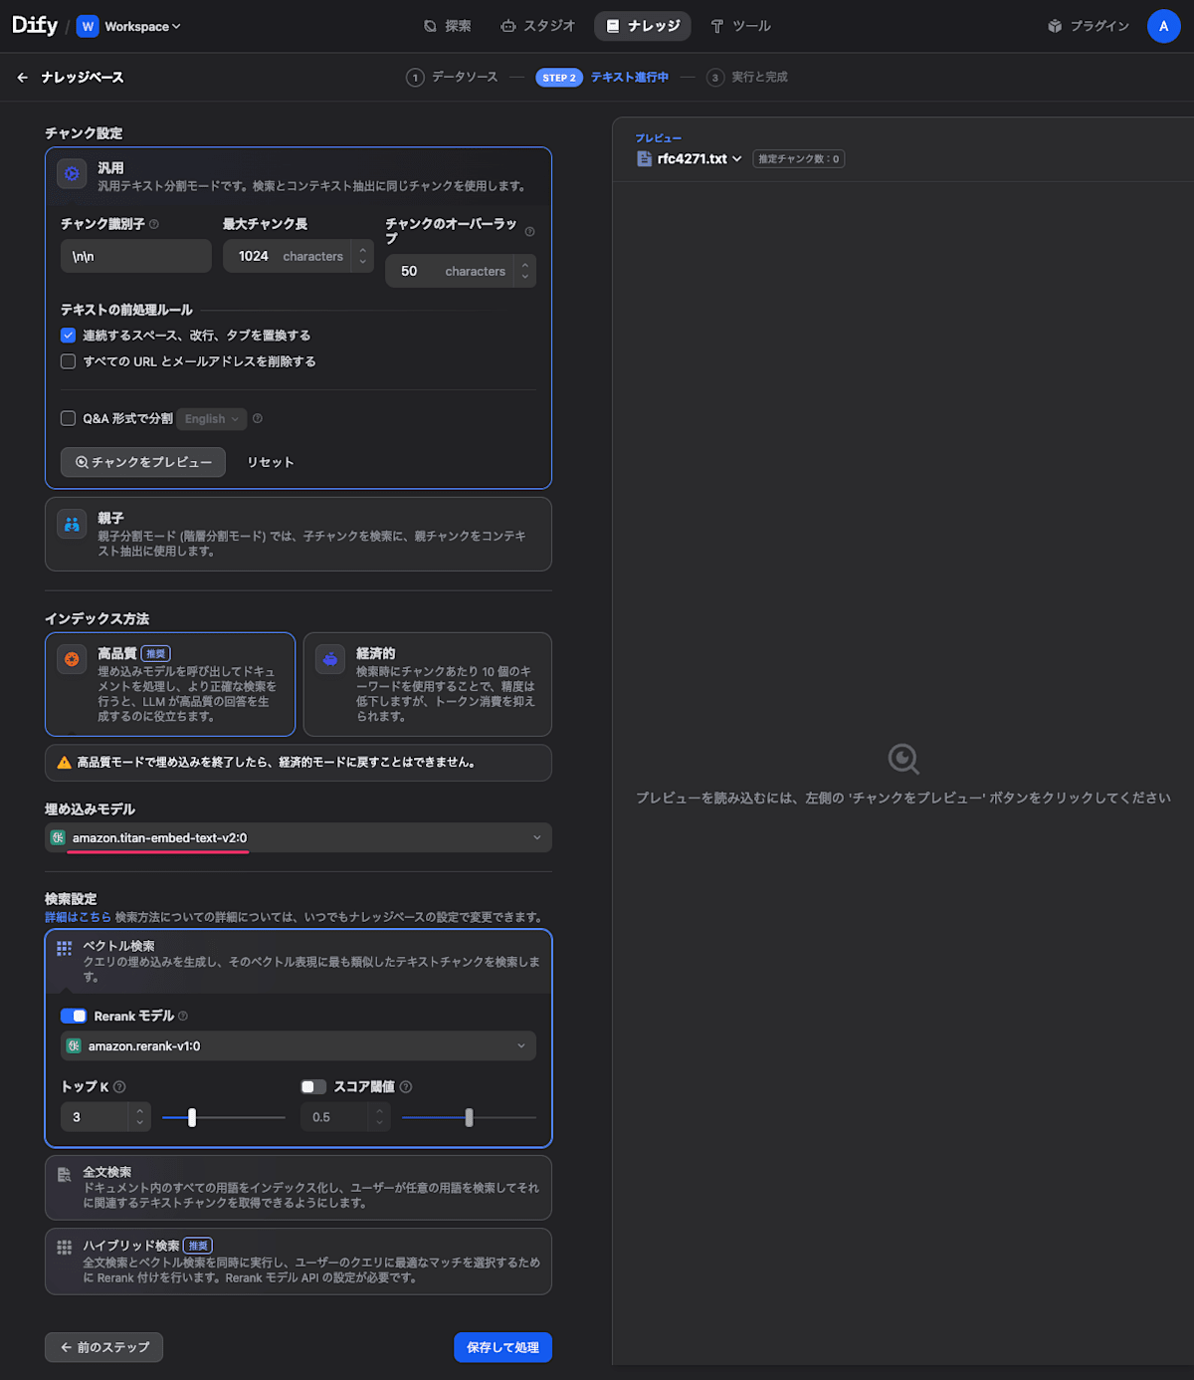Open the 埋め込みモデル dropdown

(x=298, y=837)
